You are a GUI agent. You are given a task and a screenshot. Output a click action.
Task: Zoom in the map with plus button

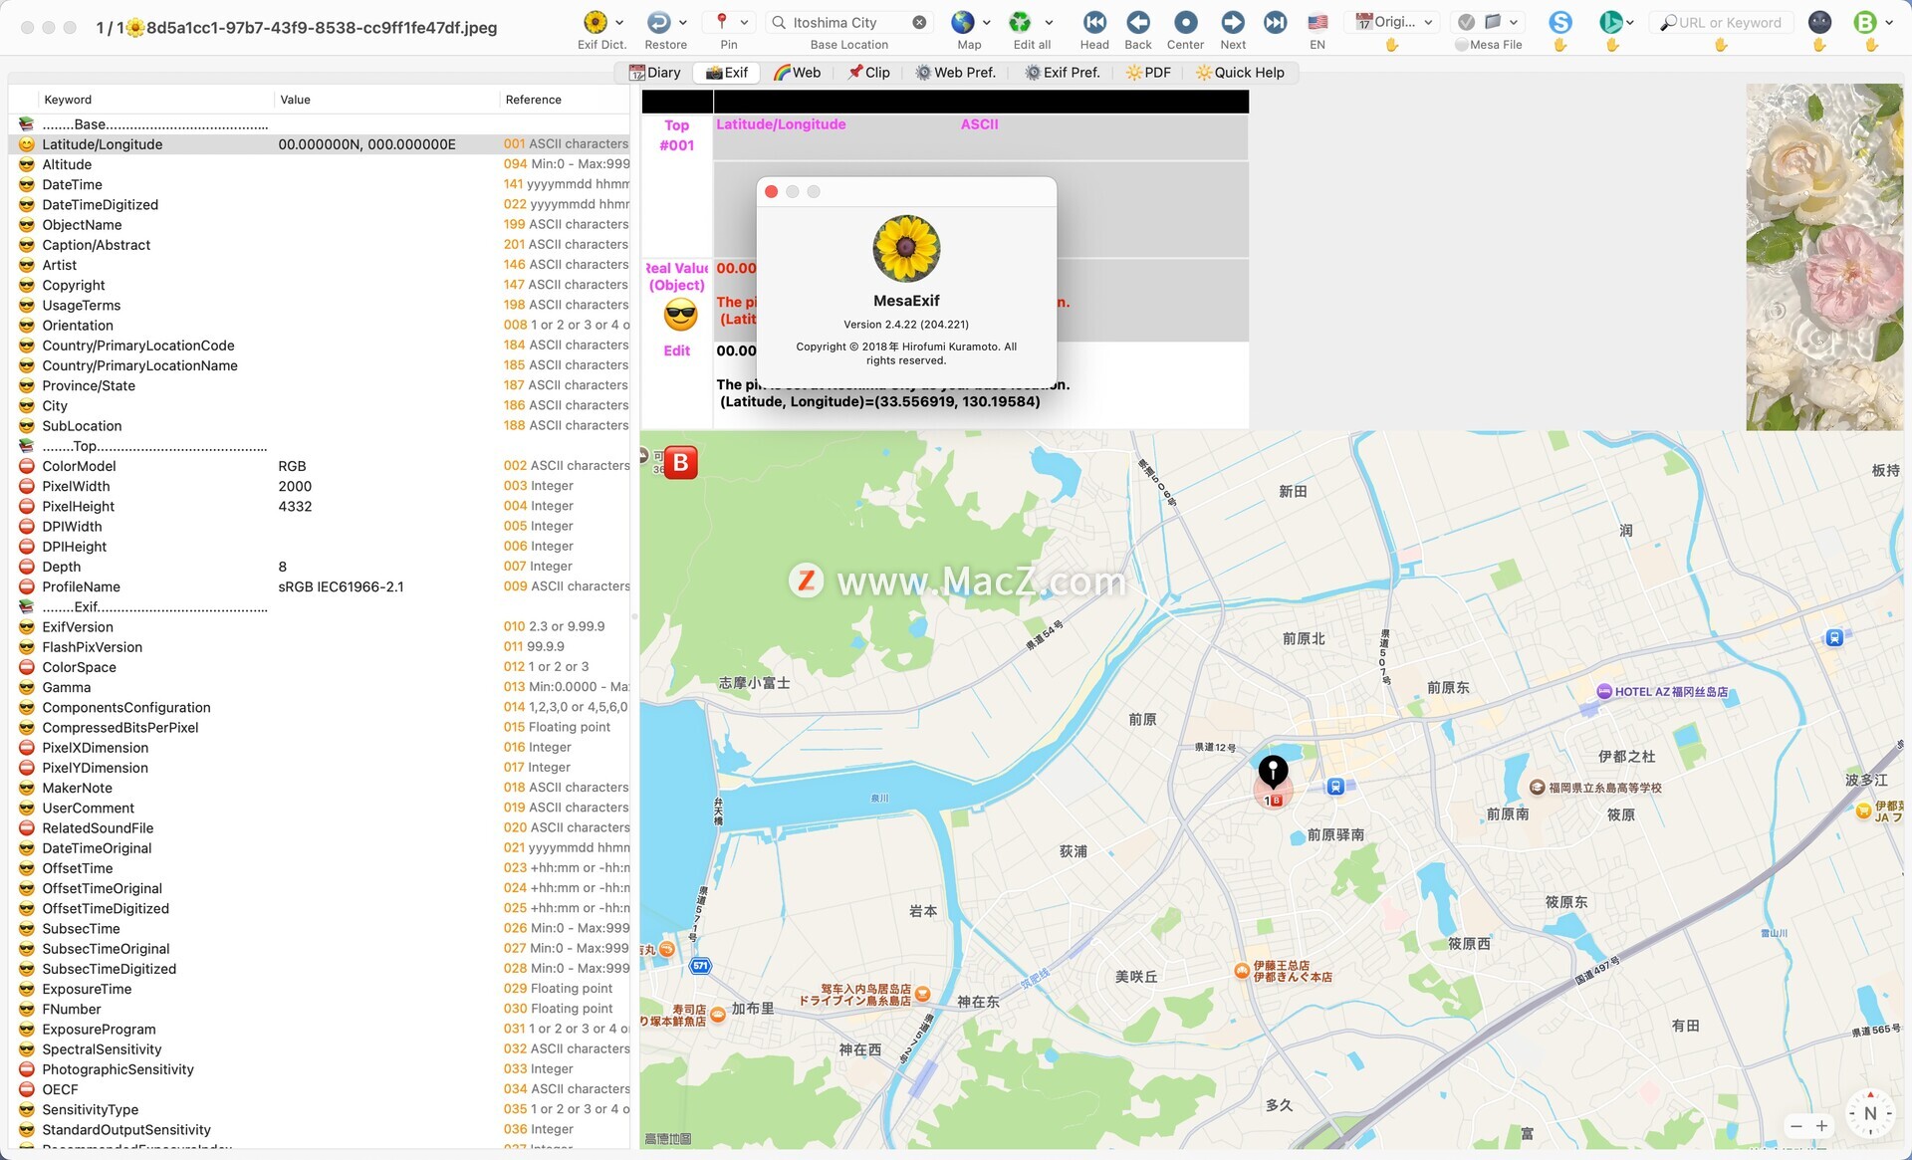coord(1821,1126)
